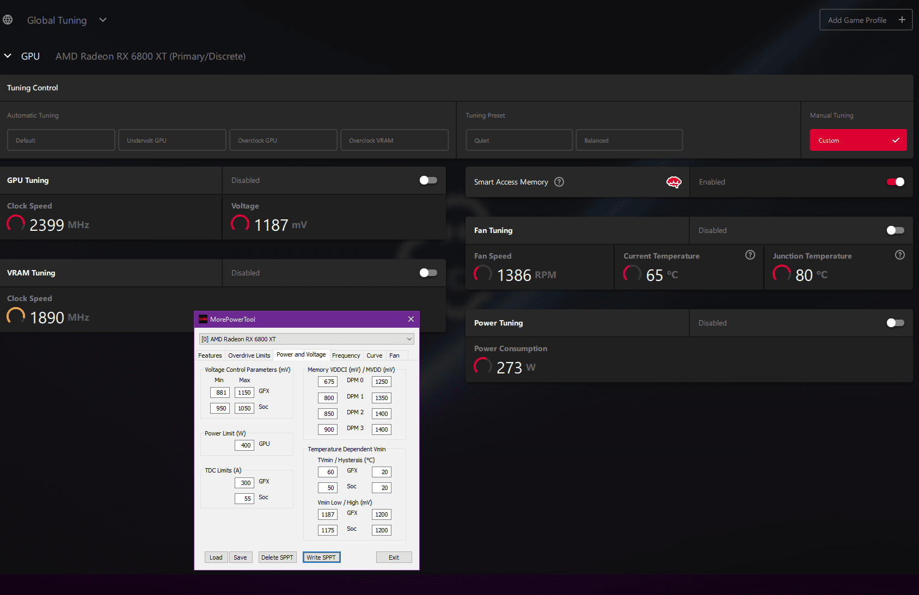
Task: Disable the Smart Access Memory toggle
Action: (896, 182)
